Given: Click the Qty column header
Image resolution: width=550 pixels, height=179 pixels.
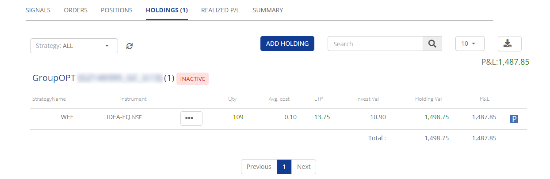Looking at the screenshot, I should [232, 99].
